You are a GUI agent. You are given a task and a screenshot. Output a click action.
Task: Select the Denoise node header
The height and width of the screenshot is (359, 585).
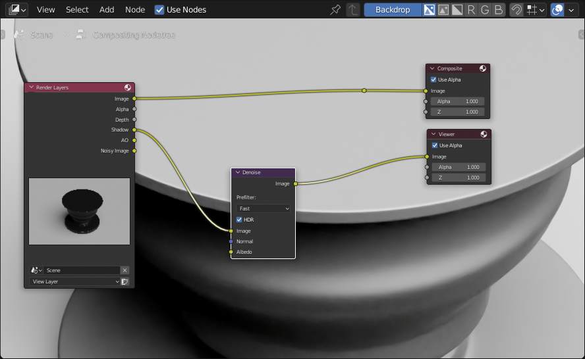pyautogui.click(x=263, y=172)
